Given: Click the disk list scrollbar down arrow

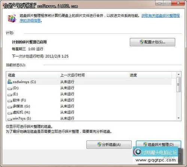Looking at the screenshot, I should [178, 118].
